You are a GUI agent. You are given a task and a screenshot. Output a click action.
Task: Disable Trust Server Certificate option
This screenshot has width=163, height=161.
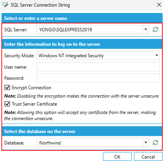coord(7,104)
